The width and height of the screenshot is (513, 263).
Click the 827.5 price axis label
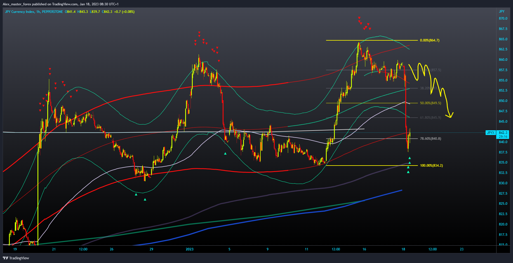pyautogui.click(x=503, y=194)
